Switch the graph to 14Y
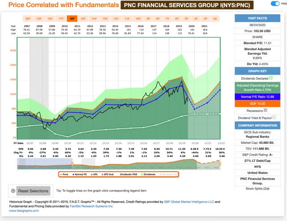This screenshot has width=287, height=224. tap(94, 19)
